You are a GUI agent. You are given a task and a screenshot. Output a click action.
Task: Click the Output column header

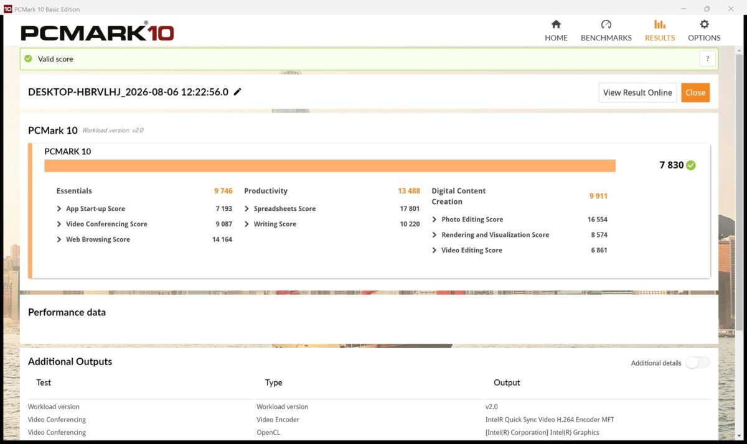pyautogui.click(x=507, y=382)
